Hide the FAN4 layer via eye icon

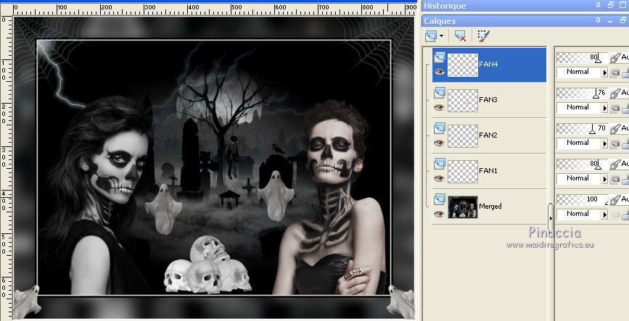[439, 72]
